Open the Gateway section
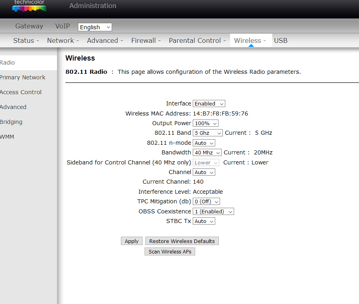Screen dimensions: 359x304 tap(29, 26)
